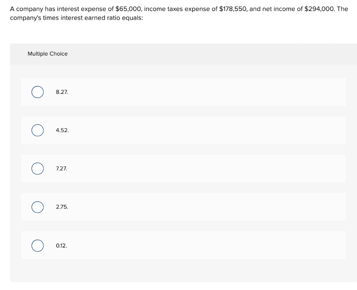Select the radio button for 8.27
This screenshot has height=290, width=357.
[x=37, y=92]
